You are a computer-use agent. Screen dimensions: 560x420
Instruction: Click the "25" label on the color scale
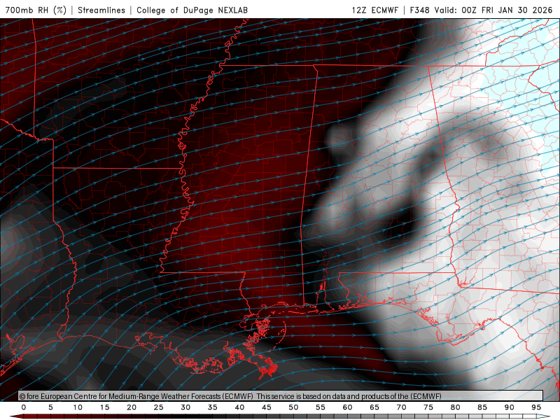[159, 407]
